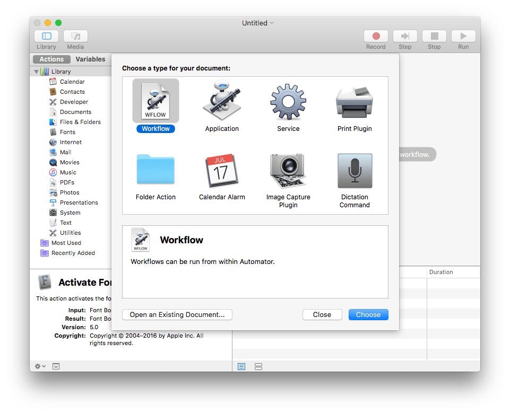Select the Application document type icon
Screen dimensions: 510x414
[222, 102]
